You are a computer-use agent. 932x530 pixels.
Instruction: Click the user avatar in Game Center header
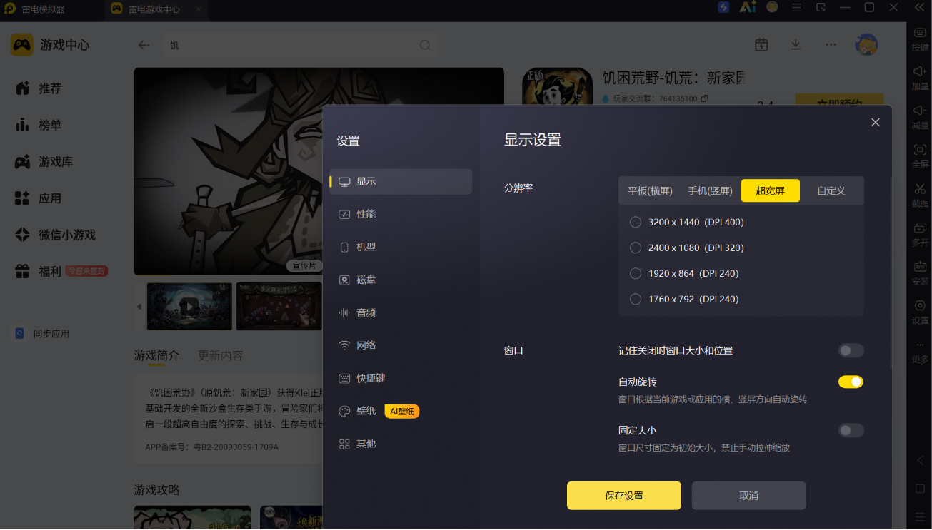(866, 45)
